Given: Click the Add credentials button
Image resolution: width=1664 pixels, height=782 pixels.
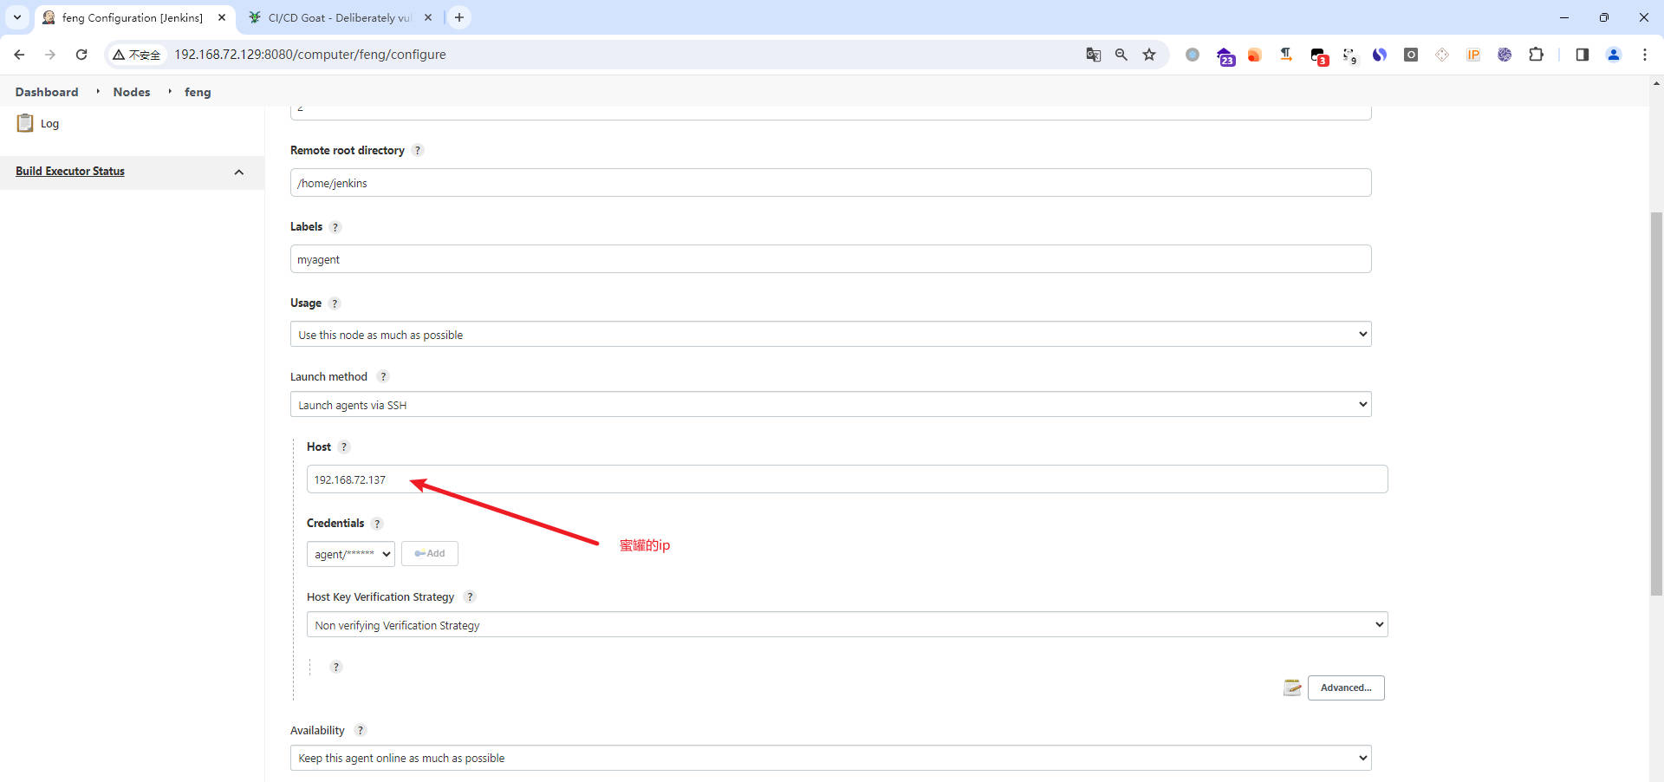Looking at the screenshot, I should [430, 554].
